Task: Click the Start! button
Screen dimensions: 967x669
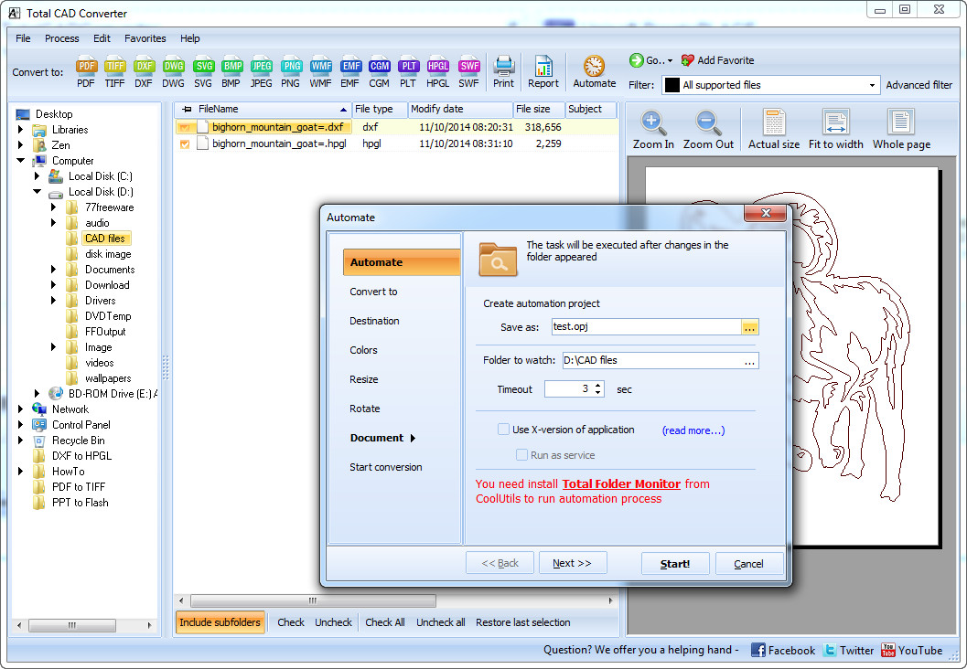Action: tap(675, 564)
